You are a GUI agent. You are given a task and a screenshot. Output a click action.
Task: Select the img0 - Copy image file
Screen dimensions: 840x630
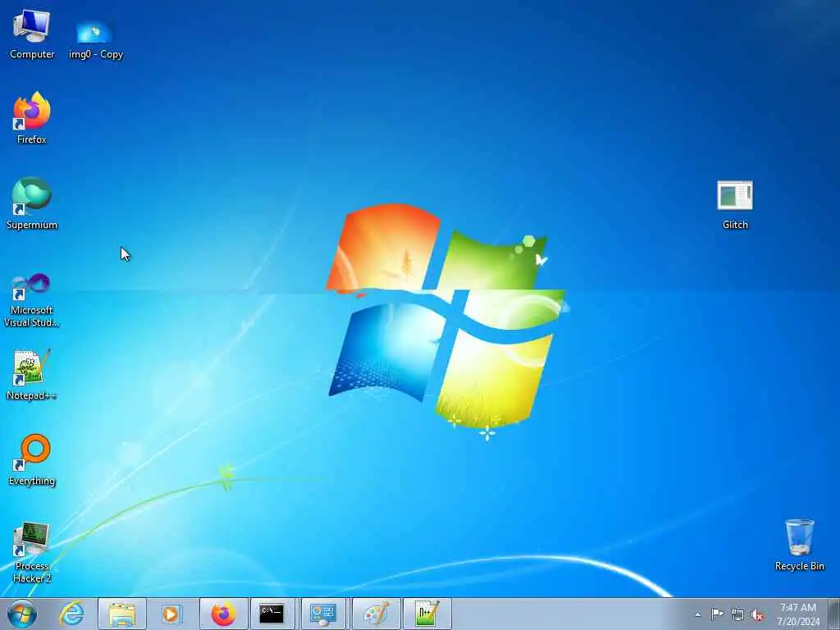tap(95, 40)
